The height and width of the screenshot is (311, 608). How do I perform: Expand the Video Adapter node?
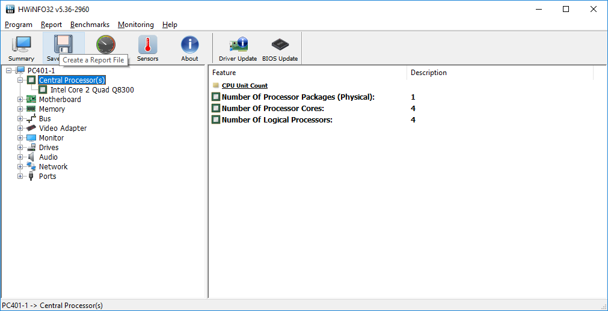(x=20, y=128)
